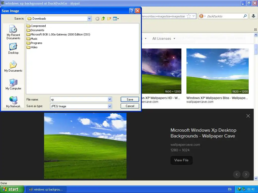Screen dimensions: 258x193
Task: Click the page scrollbar up arrow
Action: click(x=256, y=35)
